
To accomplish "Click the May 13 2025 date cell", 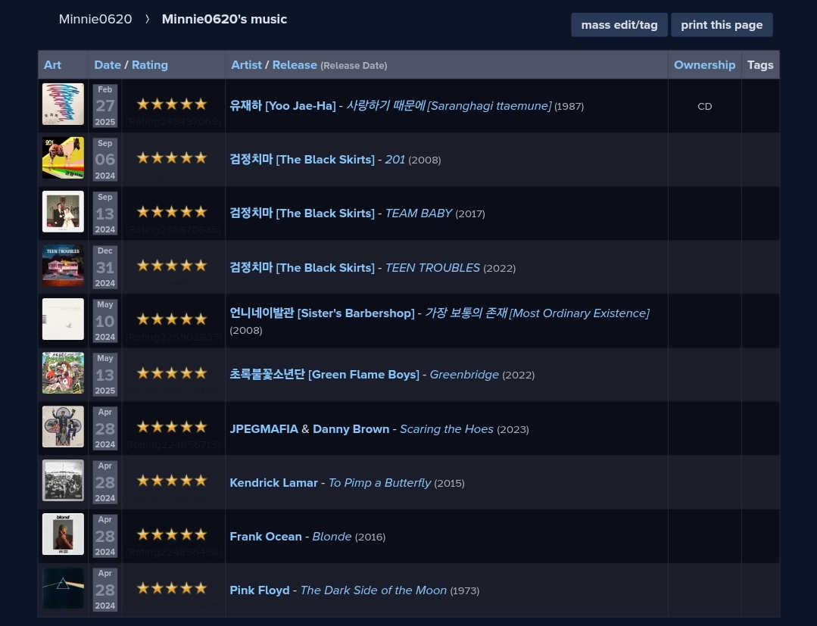I will pos(104,375).
